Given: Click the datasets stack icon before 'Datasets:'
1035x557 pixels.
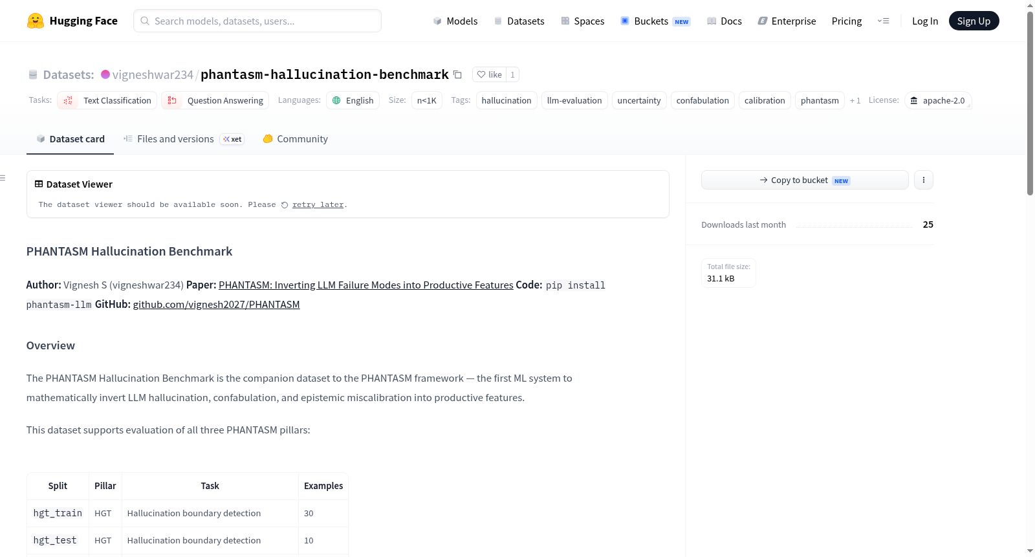Looking at the screenshot, I should click(33, 74).
